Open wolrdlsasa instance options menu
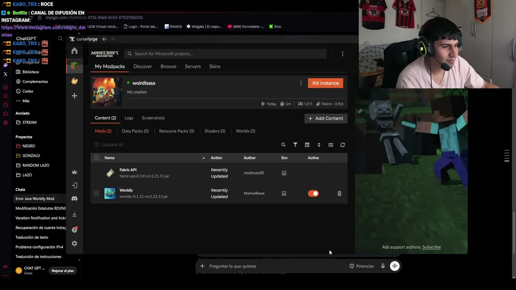Viewport: 516px width, 290px height. coord(301,83)
